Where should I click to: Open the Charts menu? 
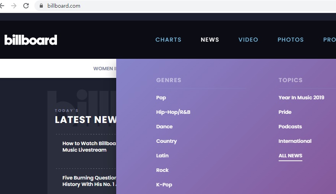tap(168, 40)
